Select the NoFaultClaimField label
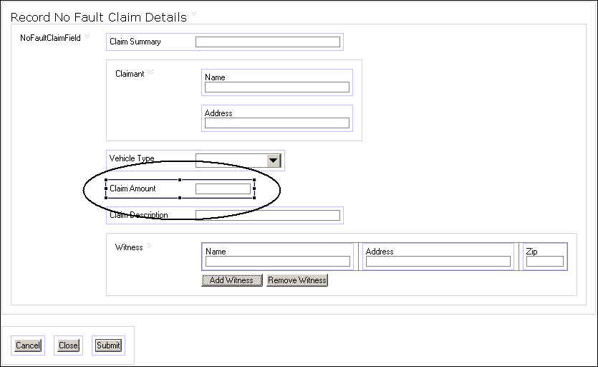Screen dimensions: 598x367 coord(50,38)
